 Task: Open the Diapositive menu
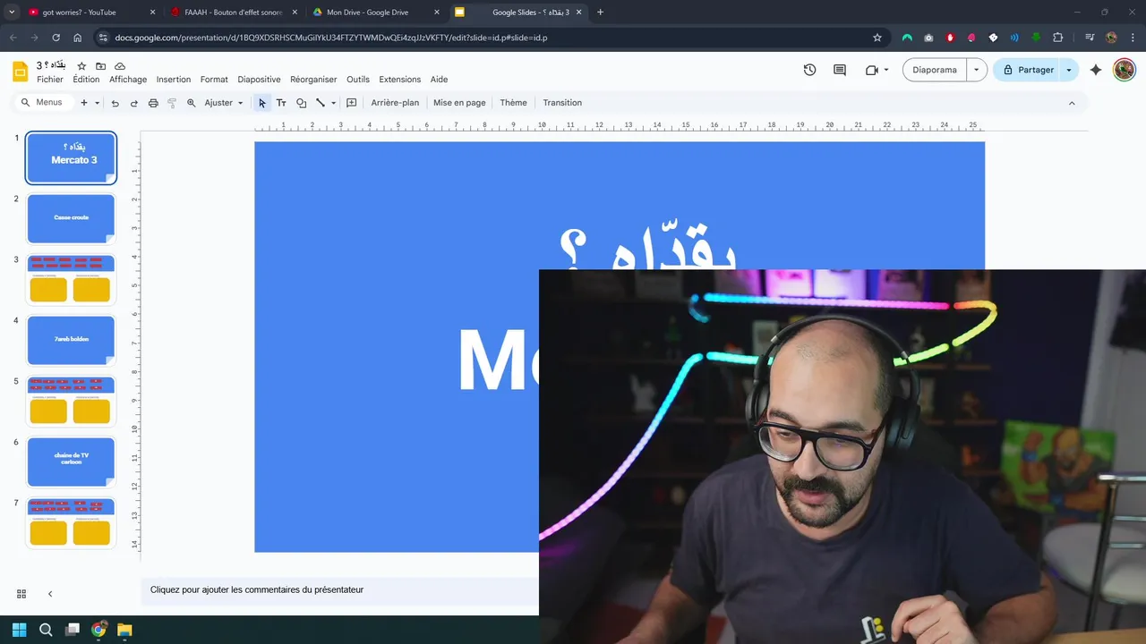click(259, 80)
